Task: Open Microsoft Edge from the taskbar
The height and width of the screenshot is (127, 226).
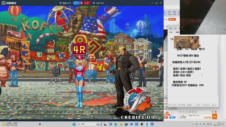Action: pyautogui.click(x=116, y=124)
